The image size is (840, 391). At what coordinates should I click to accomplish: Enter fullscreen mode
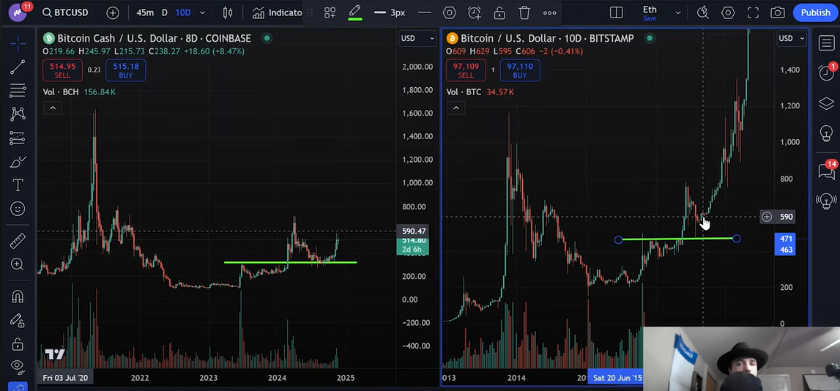pyautogui.click(x=753, y=13)
